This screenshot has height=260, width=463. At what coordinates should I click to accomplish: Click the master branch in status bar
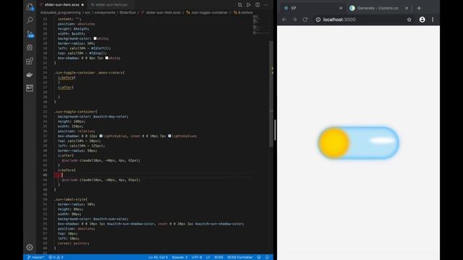35,257
